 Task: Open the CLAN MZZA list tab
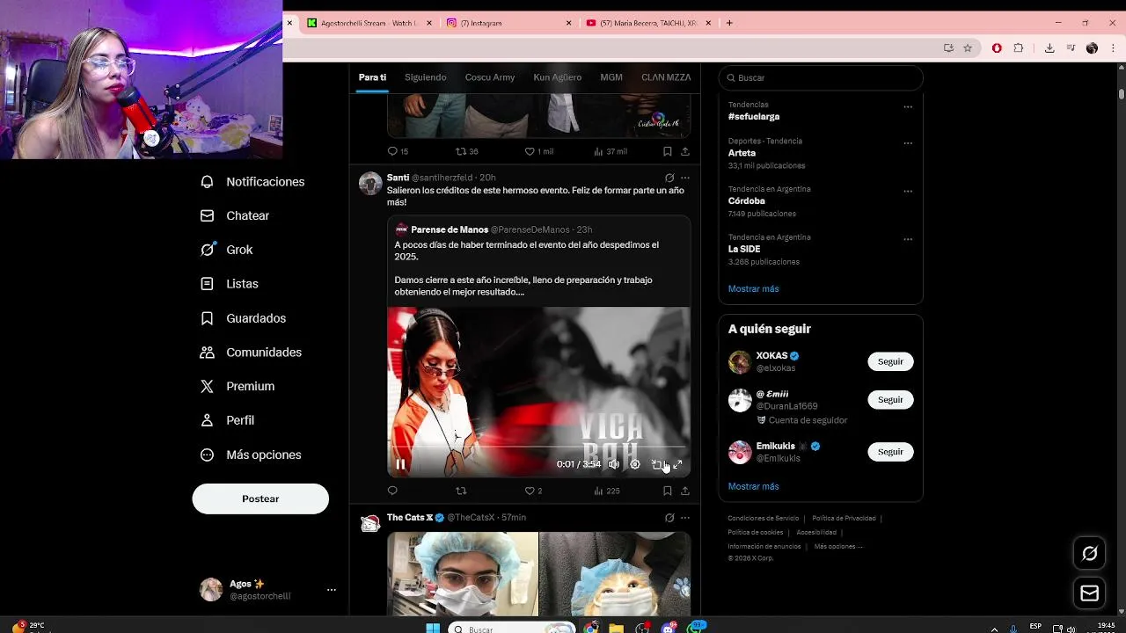pos(666,77)
